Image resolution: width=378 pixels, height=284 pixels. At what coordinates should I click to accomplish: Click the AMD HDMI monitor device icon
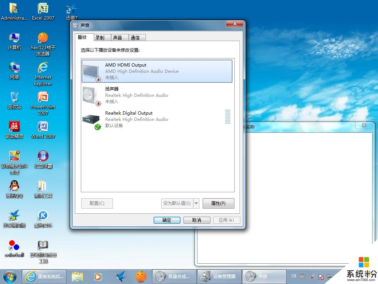coord(92,72)
